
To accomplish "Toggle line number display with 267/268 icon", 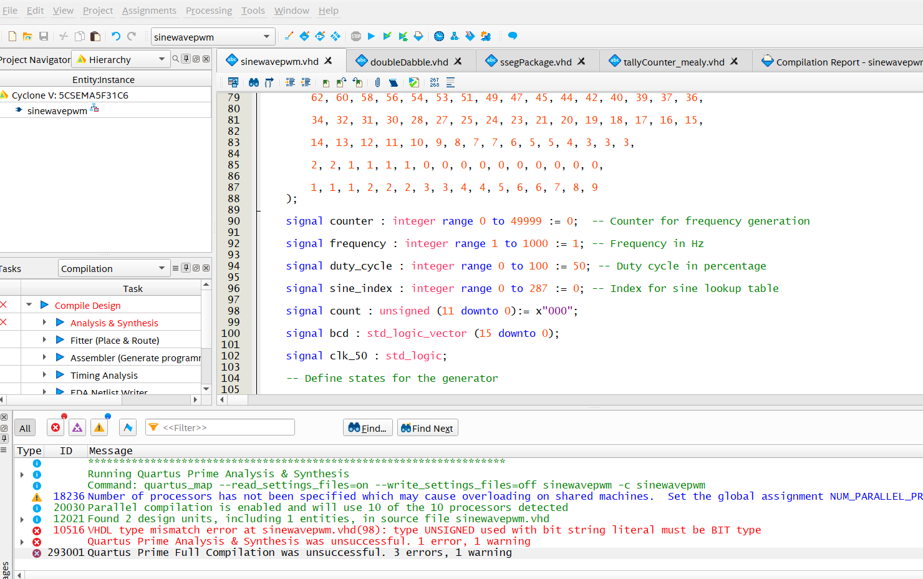I will click(x=435, y=82).
